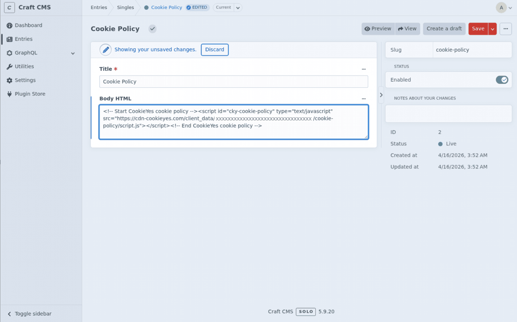Click the Slug input field
Viewport: 517px width, 322px height.
pos(472,50)
